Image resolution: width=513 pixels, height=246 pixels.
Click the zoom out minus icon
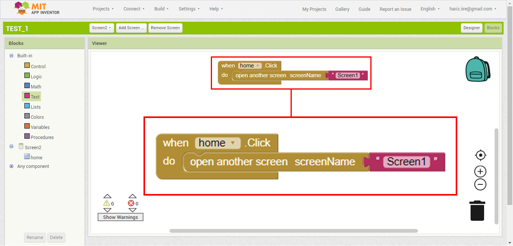(480, 184)
